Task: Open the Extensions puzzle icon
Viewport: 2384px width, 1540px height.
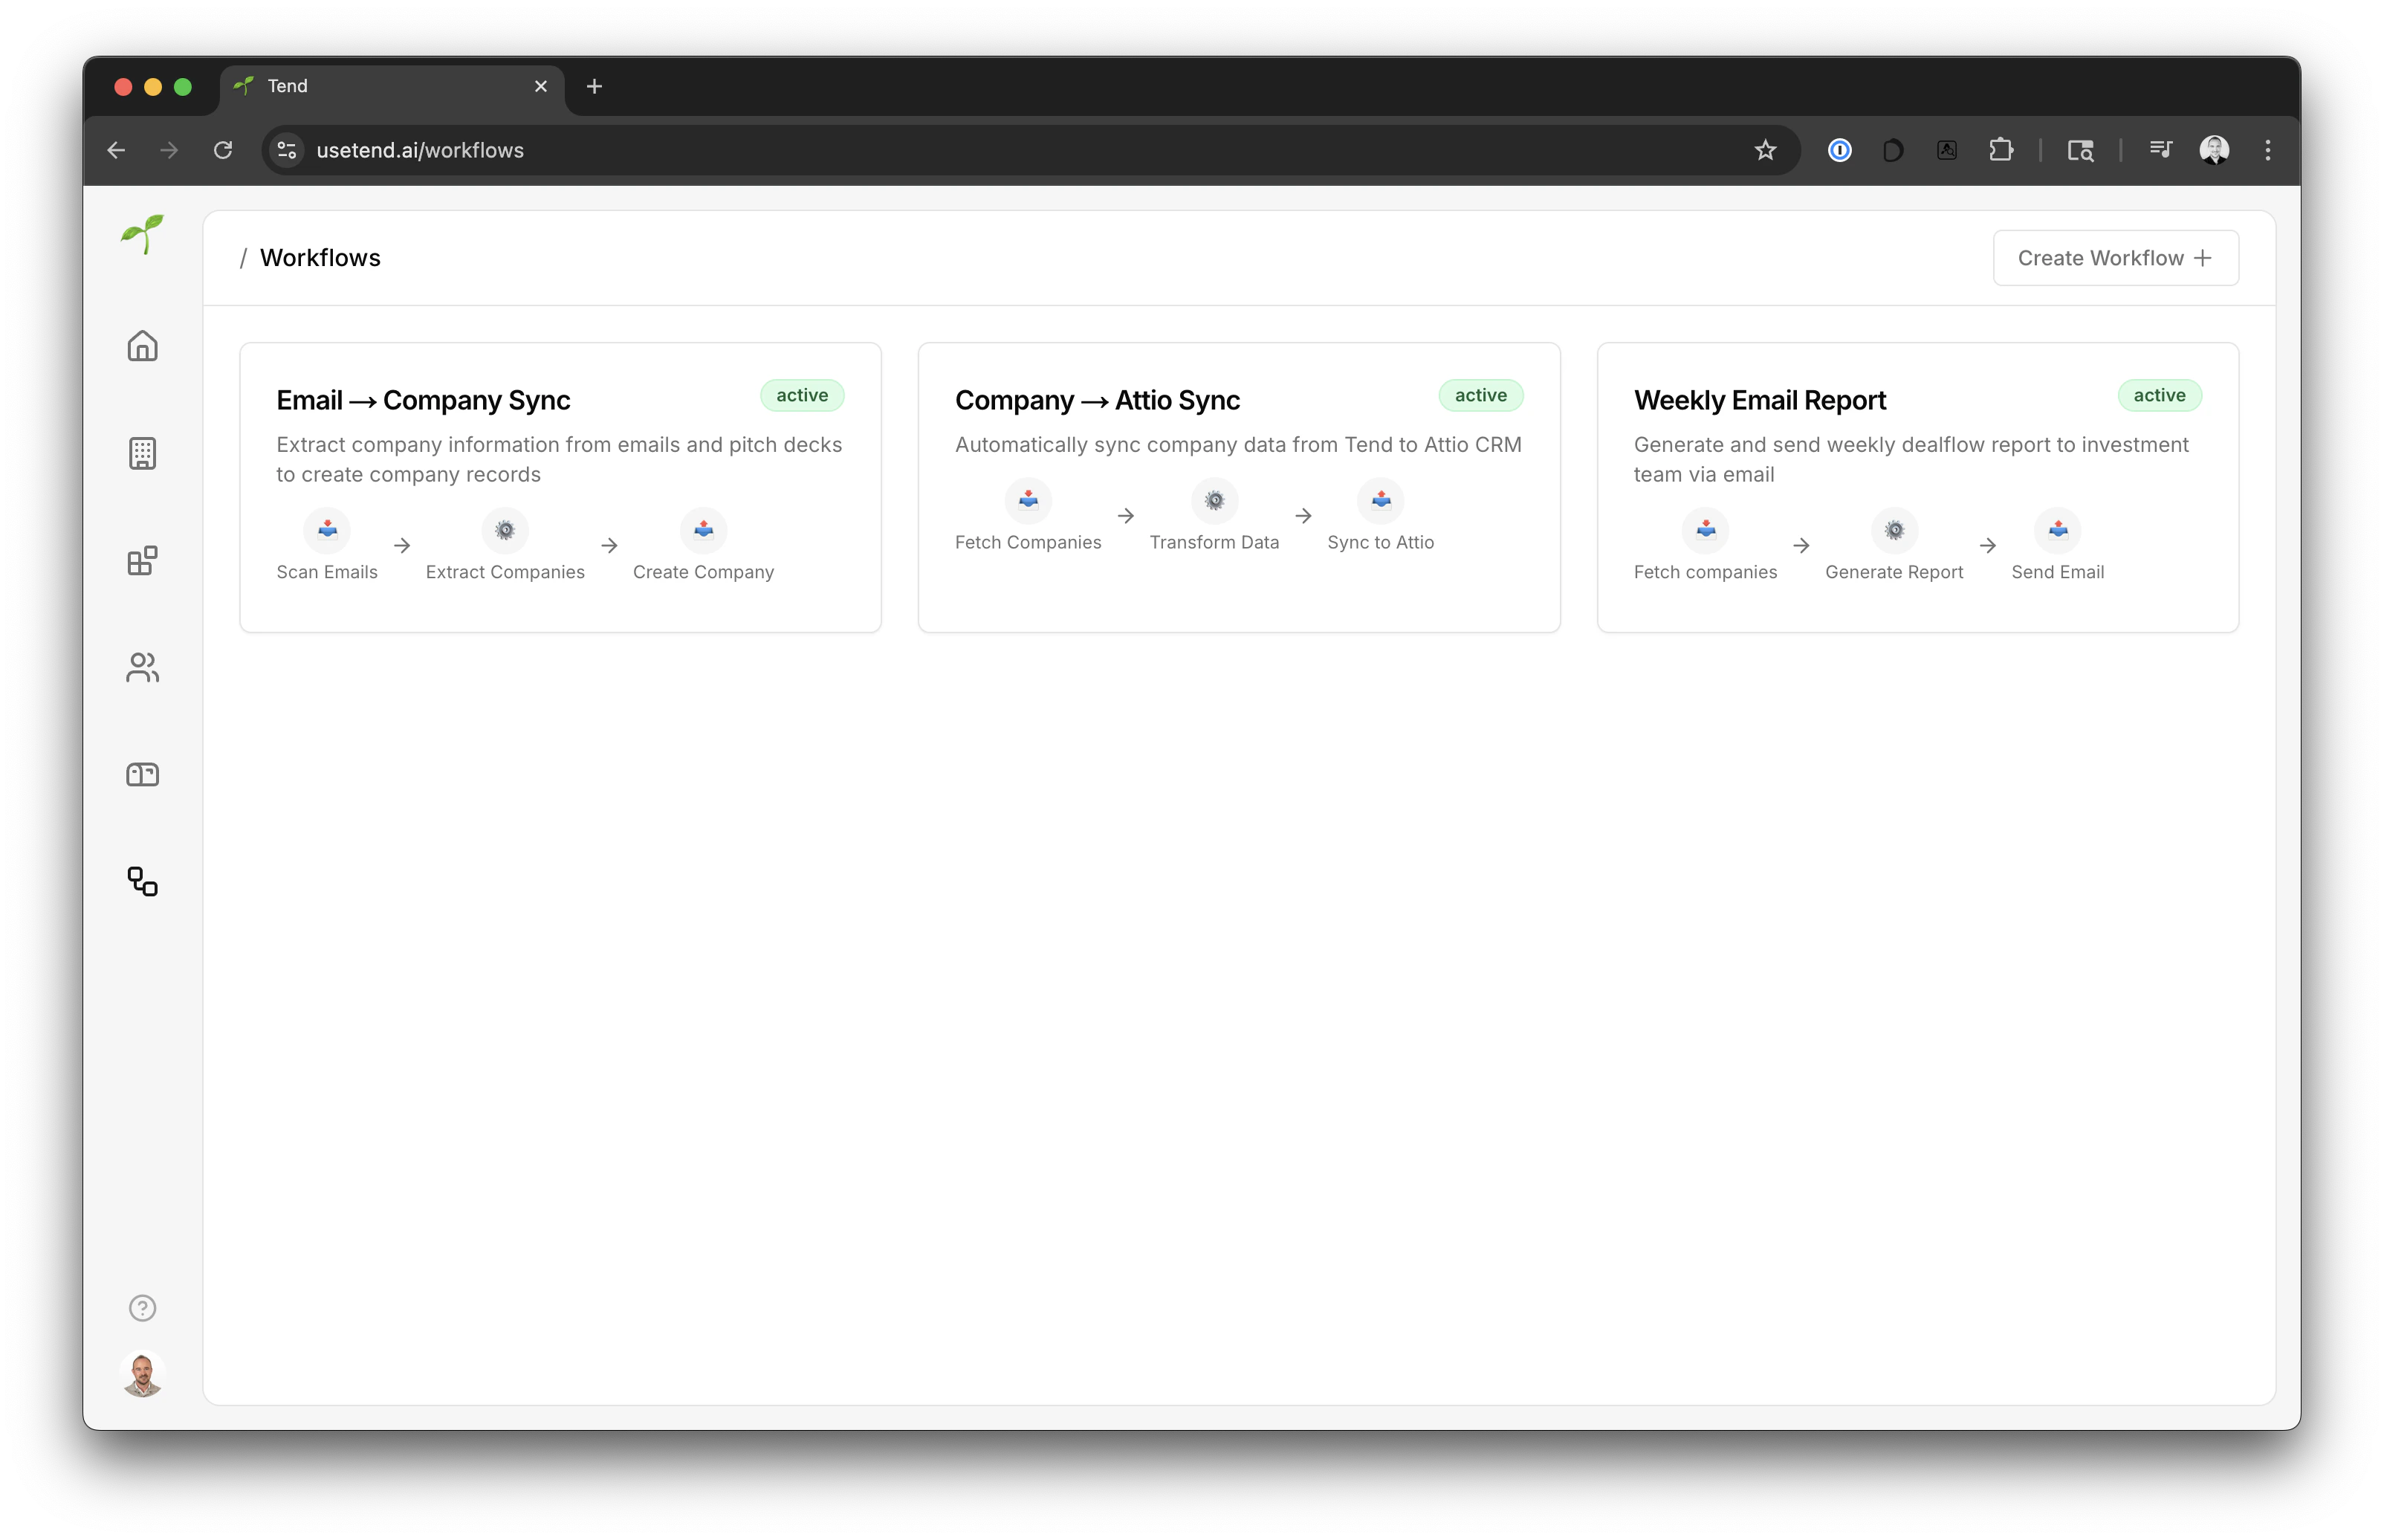Action: (2000, 150)
